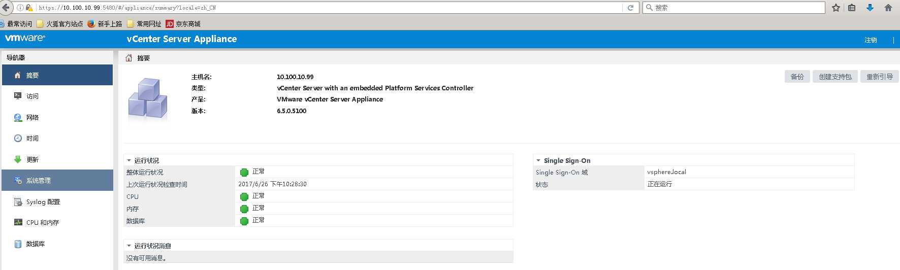Open the 火狐官方站点 bookmark folder
This screenshot has height=270, width=900.
coord(60,24)
